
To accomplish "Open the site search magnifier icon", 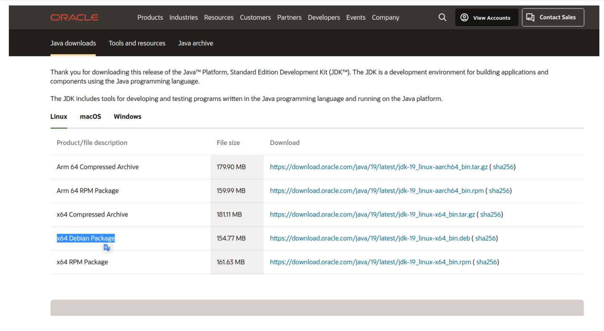I will [442, 17].
